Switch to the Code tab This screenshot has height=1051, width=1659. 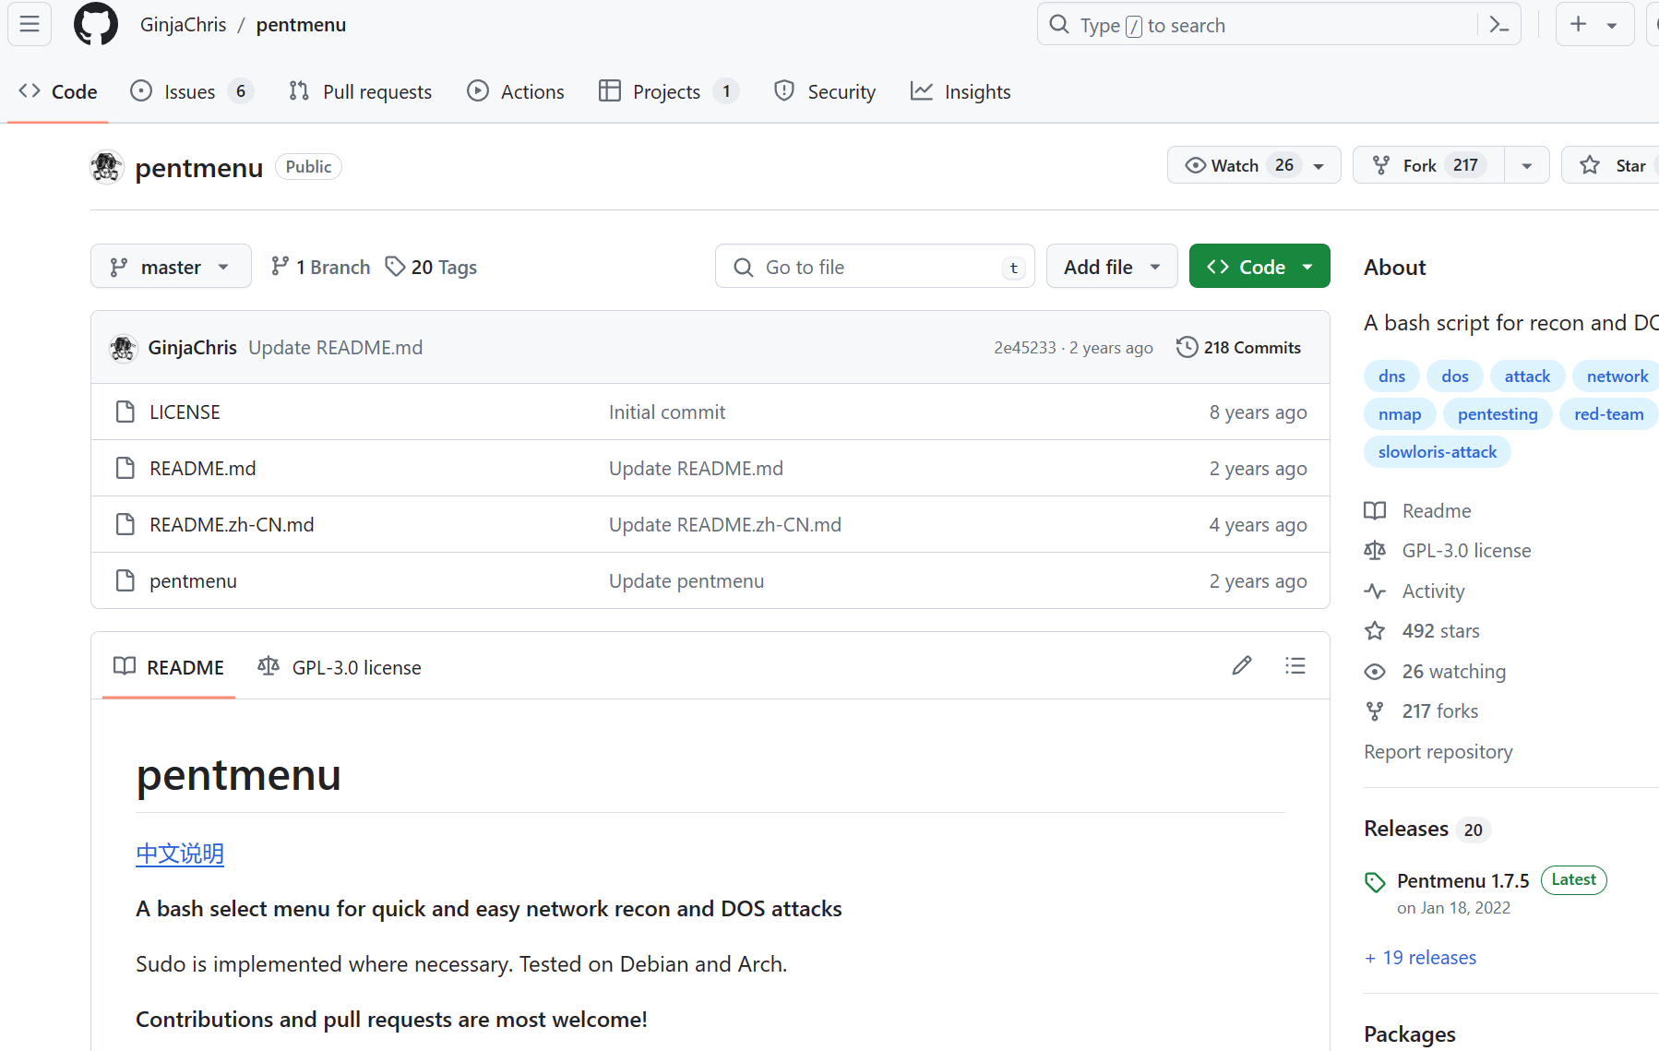[58, 91]
